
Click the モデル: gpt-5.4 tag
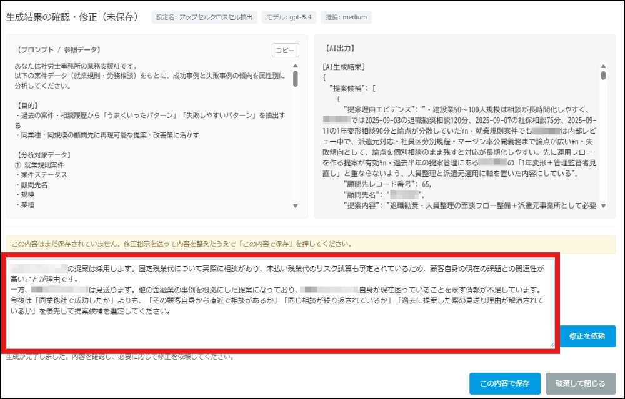(x=289, y=17)
